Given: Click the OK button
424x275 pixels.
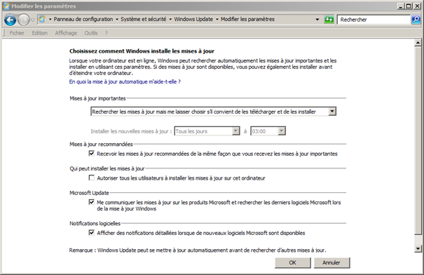Looking at the screenshot, I should point(292,262).
